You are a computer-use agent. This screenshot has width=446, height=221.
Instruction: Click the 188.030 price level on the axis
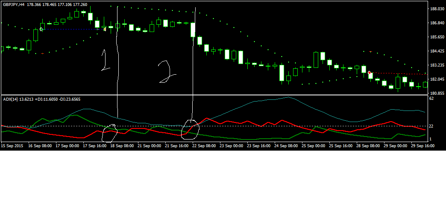(436, 9)
